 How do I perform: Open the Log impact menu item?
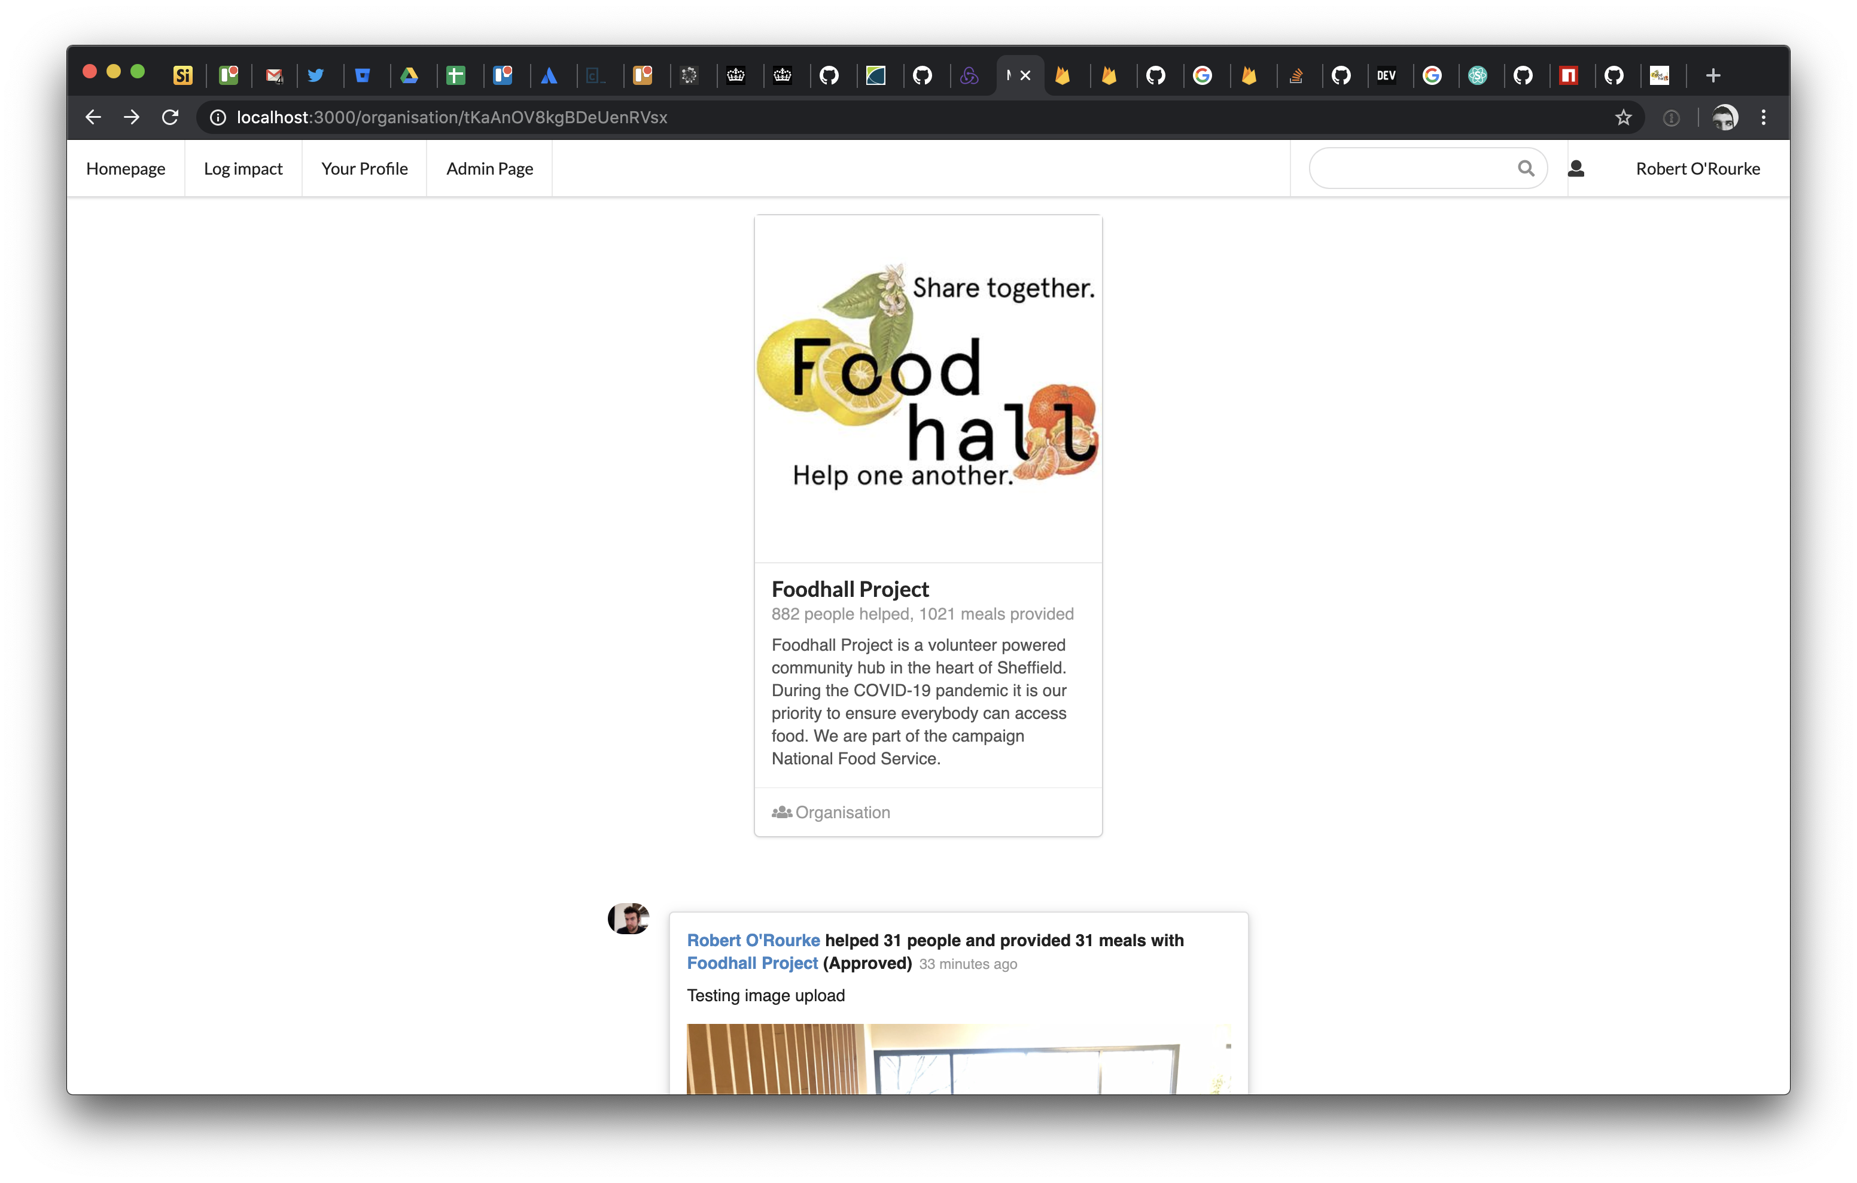point(243,169)
